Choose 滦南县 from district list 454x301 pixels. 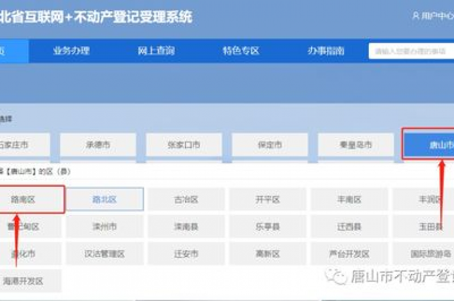tap(186, 227)
